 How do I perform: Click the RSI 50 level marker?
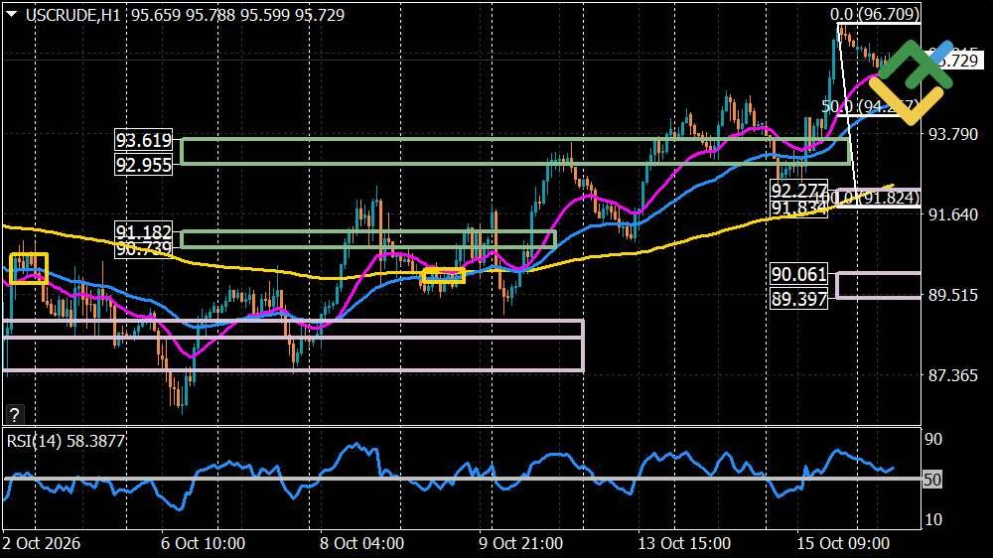point(932,480)
